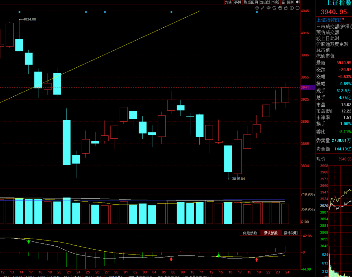Viewport: 352px width, 277px height.
Task: Zoom in with the plus icon
Action: tap(292, 8)
